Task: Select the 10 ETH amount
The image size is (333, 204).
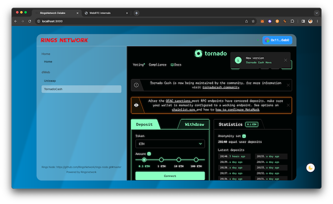Action: (179, 160)
